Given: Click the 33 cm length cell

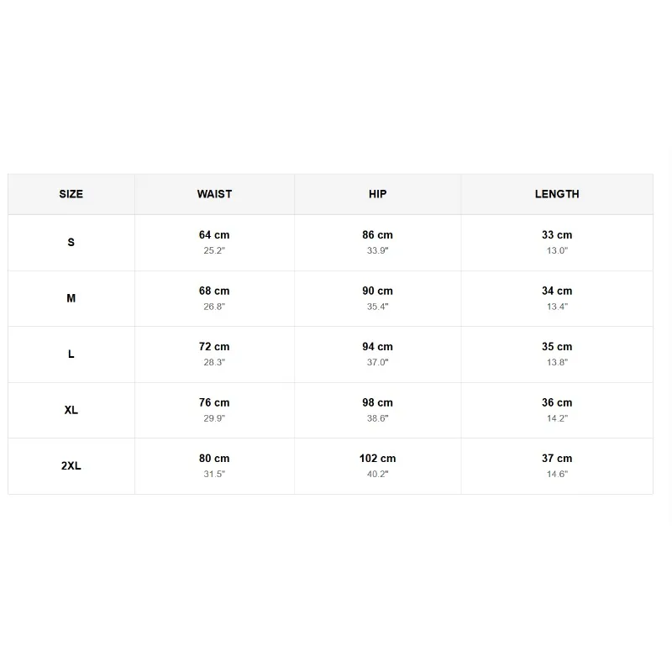Looking at the screenshot, I should [557, 243].
